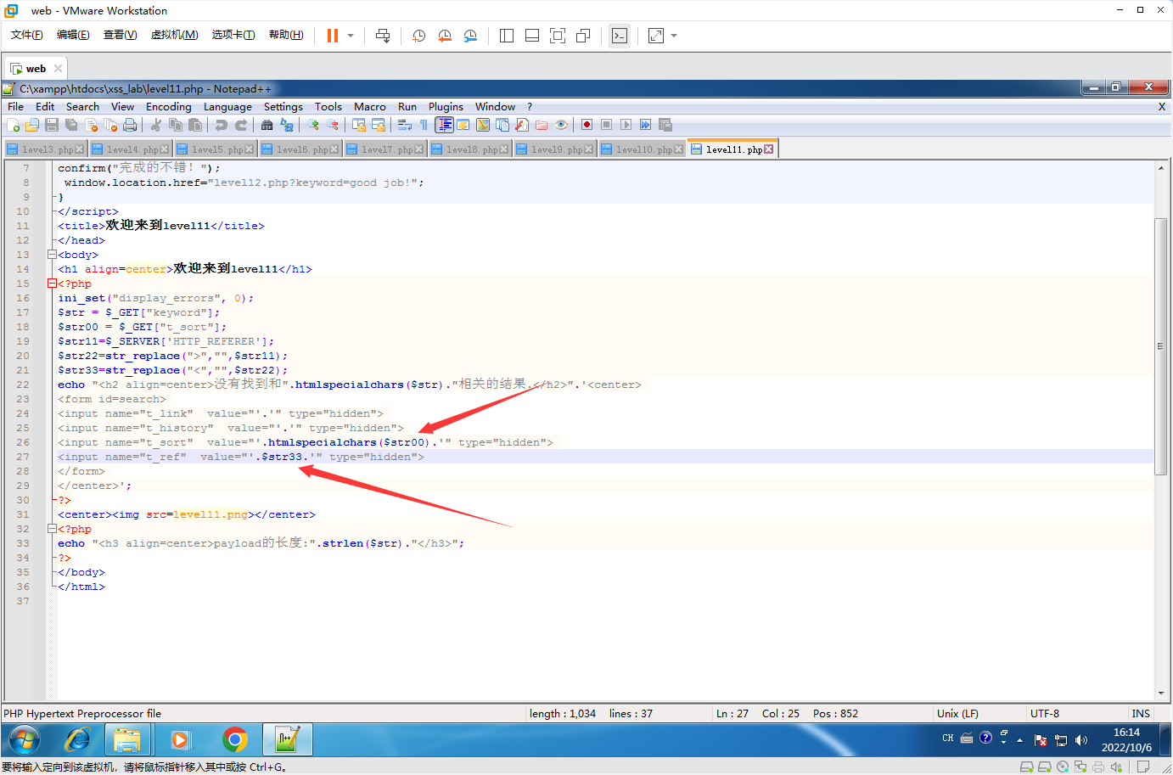Click the Open file folder icon

[32, 125]
